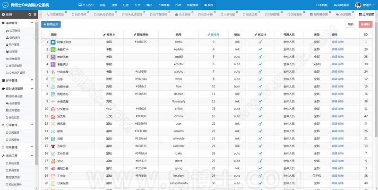Collapse the 系统工具 sidebar group
378x190 pixels.
point(17,156)
